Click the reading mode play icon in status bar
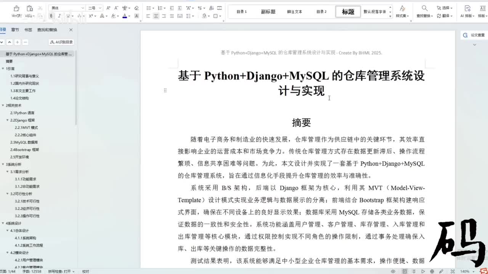This screenshot has width=488, height=274. click(423, 271)
